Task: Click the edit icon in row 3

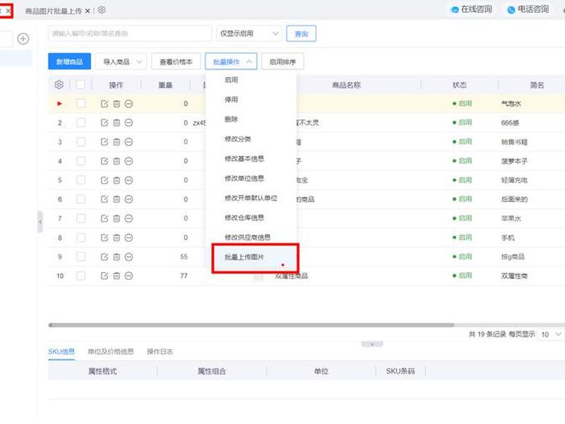Action: coord(104,142)
